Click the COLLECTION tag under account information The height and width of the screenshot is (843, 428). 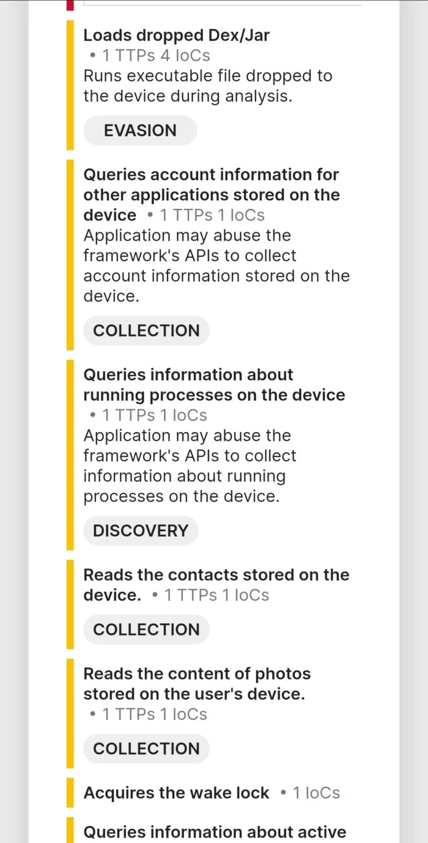[x=146, y=331]
